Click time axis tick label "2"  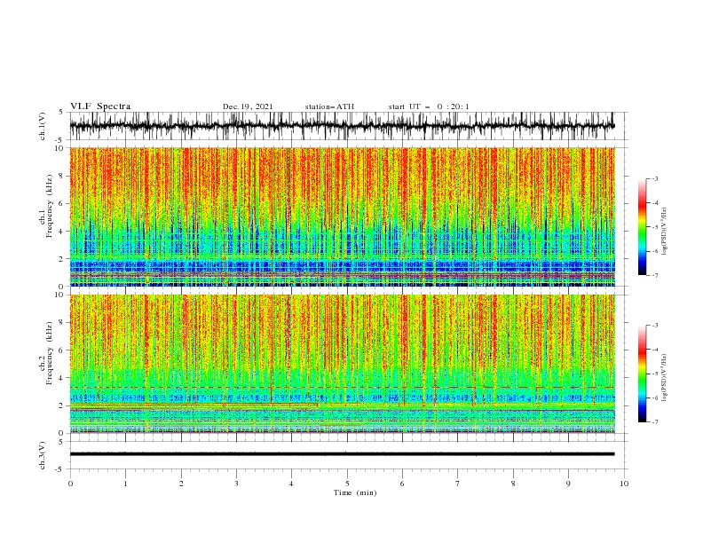tap(181, 484)
